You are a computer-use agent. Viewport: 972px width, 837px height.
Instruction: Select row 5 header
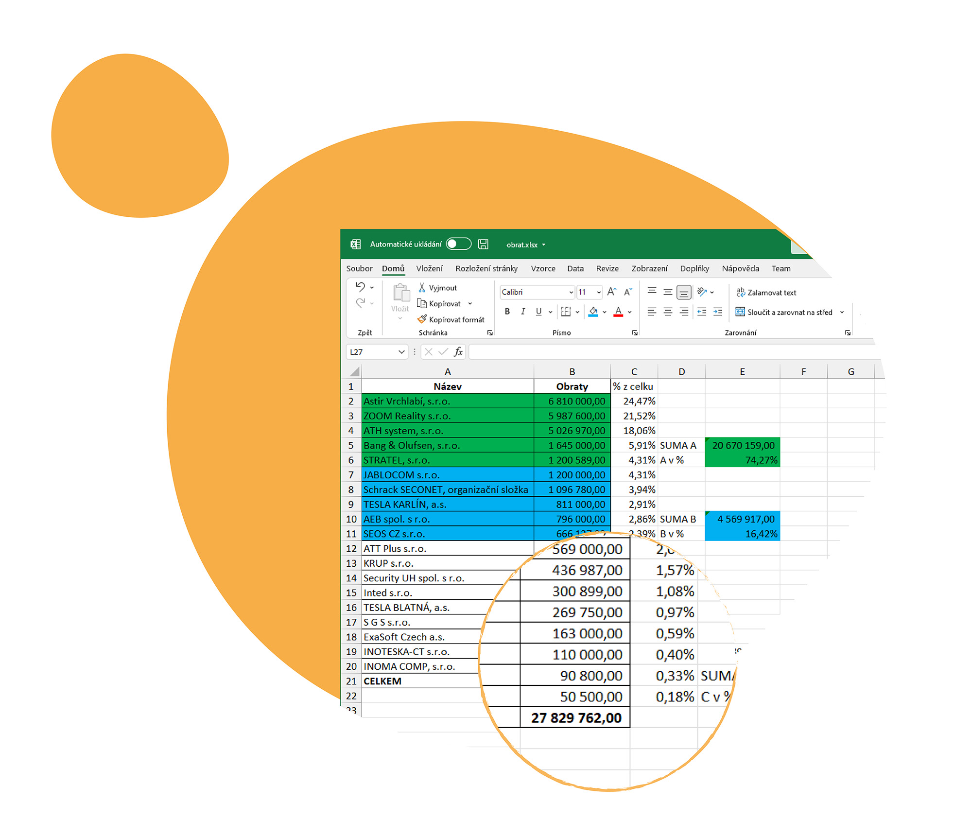pyautogui.click(x=351, y=445)
